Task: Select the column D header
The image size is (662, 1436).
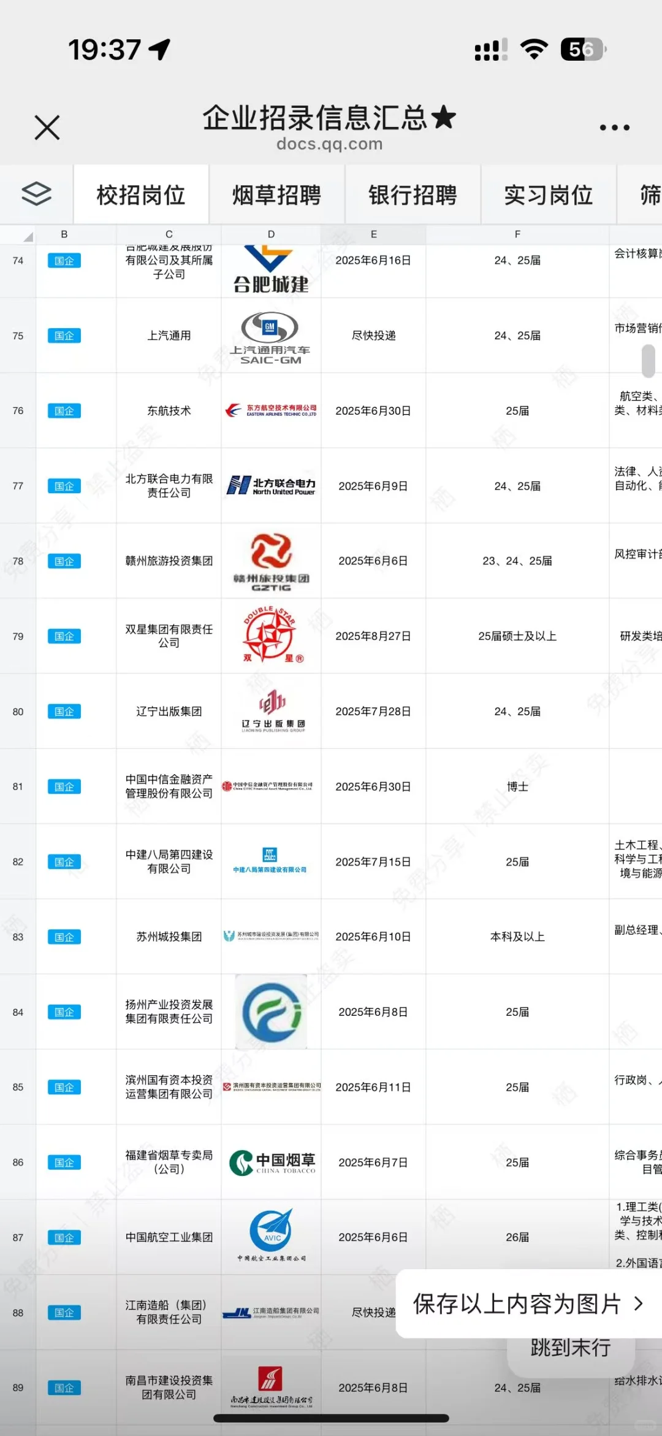Action: click(271, 234)
